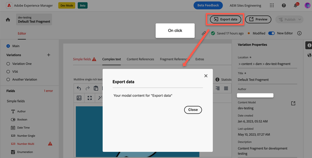Open the globe side rail icon
Image resolution: width=312 pixels, height=158 pixels.
click(309, 55)
